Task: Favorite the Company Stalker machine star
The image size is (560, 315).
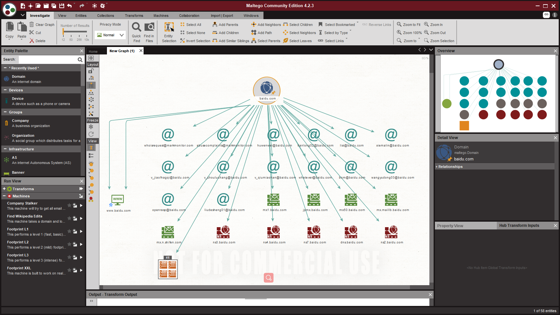Action: click(69, 205)
